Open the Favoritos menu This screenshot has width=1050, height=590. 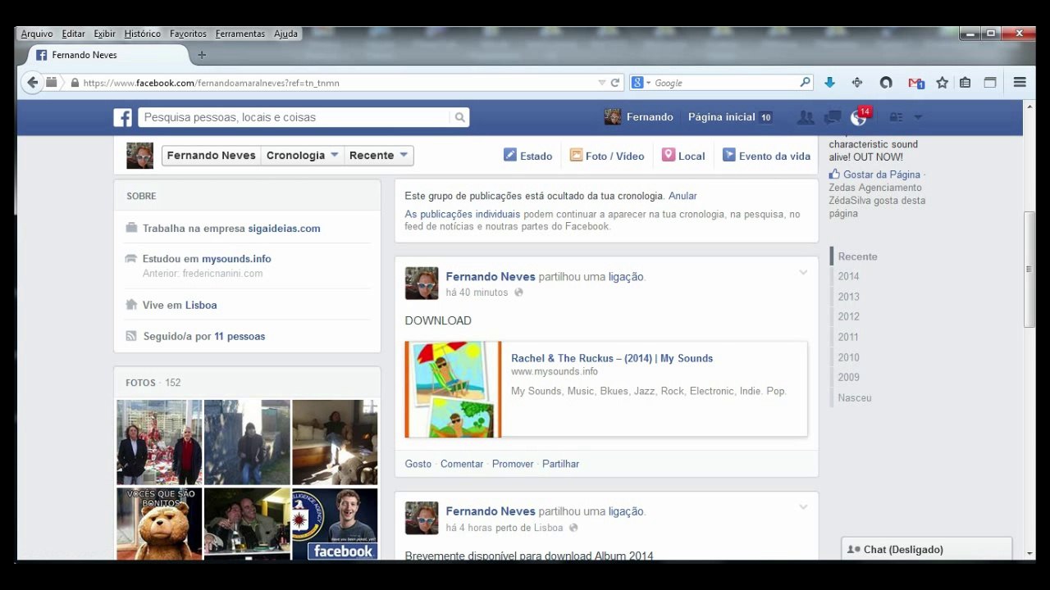tap(188, 34)
